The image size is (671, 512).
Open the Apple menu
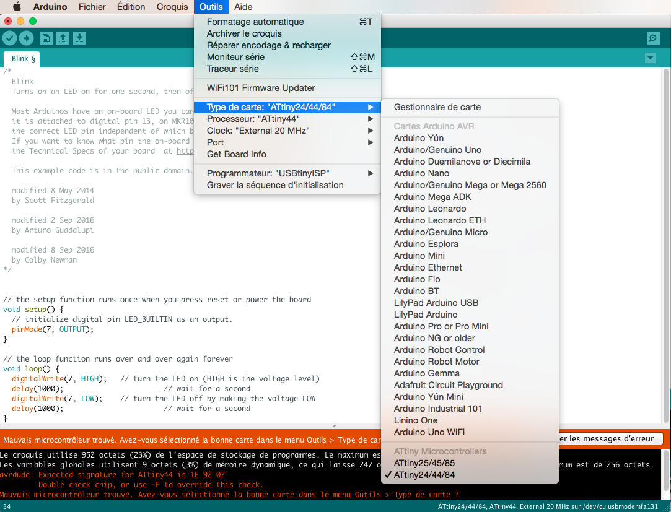tap(17, 6)
